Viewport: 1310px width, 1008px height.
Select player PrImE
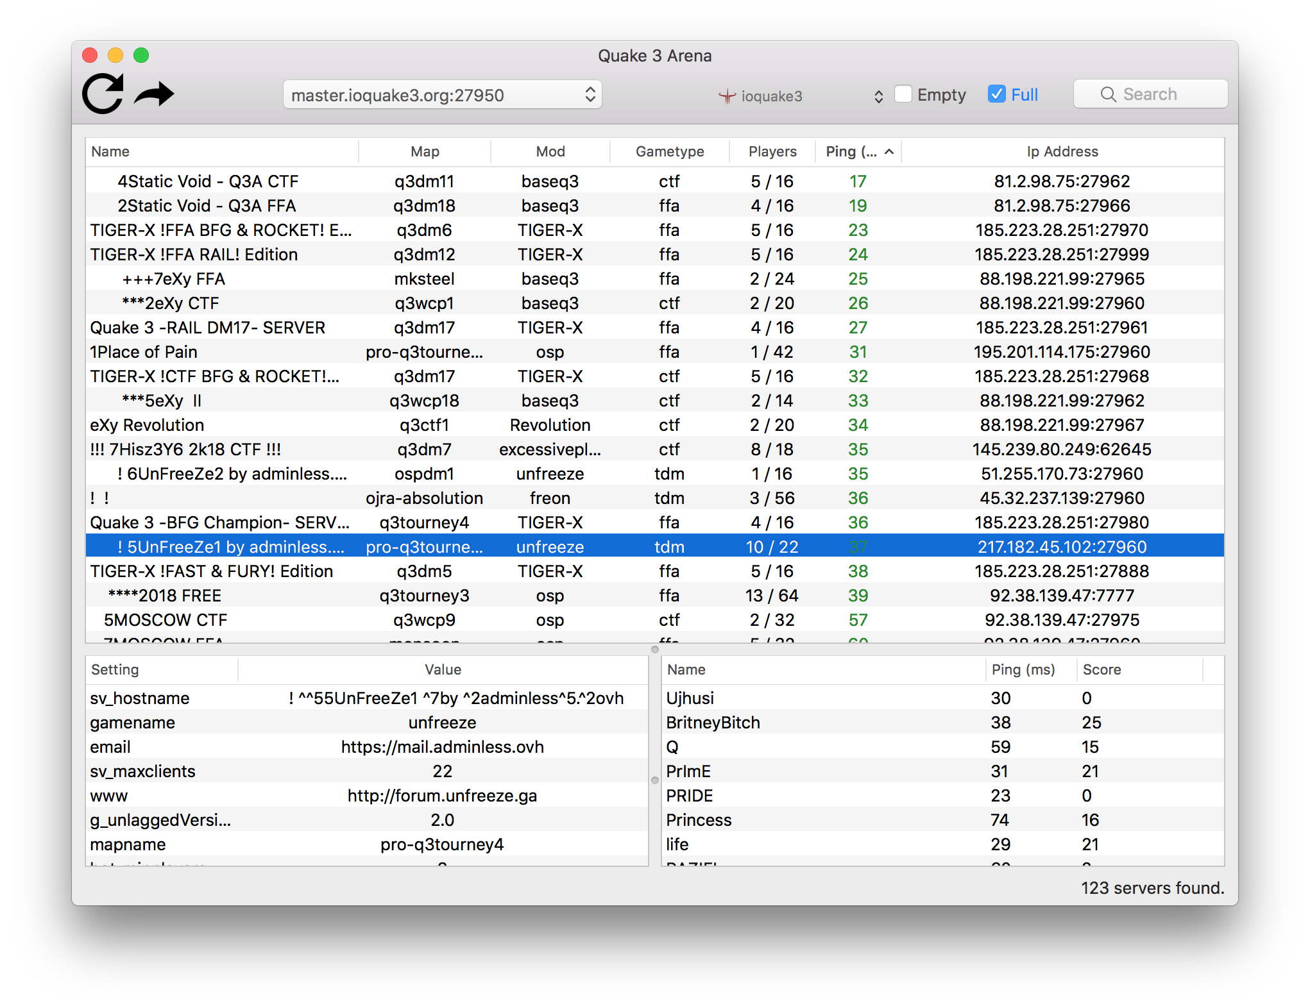943,771
